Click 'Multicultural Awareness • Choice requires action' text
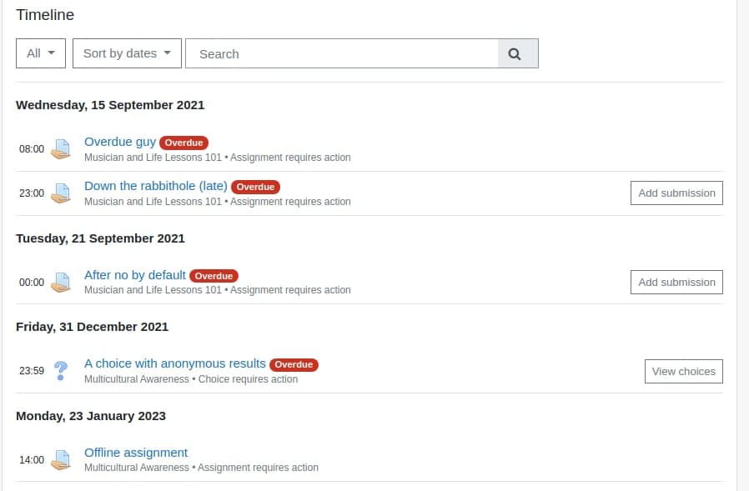Screen dimensions: 749x491 (x=191, y=378)
